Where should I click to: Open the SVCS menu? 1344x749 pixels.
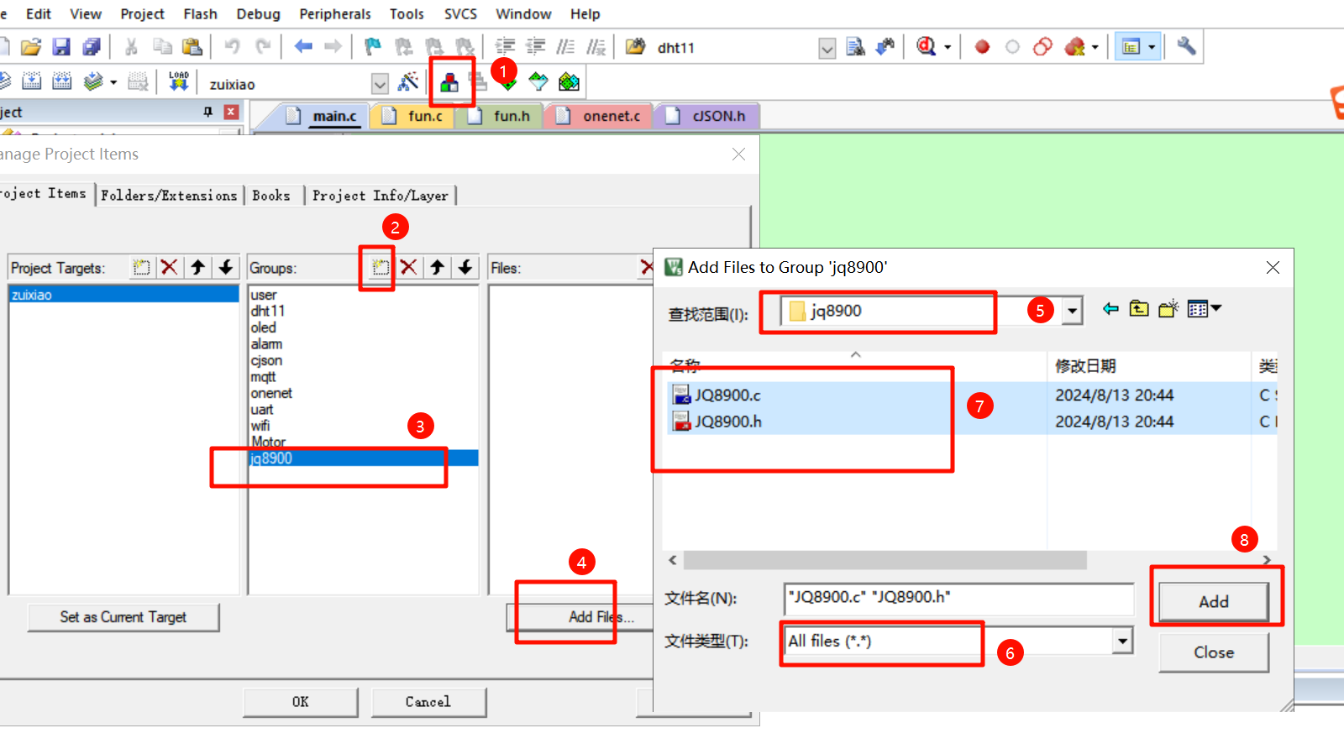point(460,13)
